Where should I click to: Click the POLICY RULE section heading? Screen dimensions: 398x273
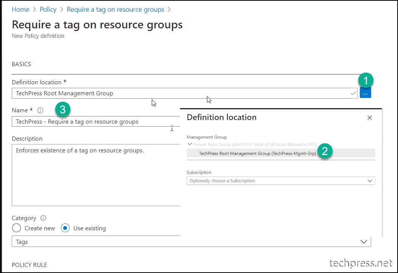coord(29,265)
